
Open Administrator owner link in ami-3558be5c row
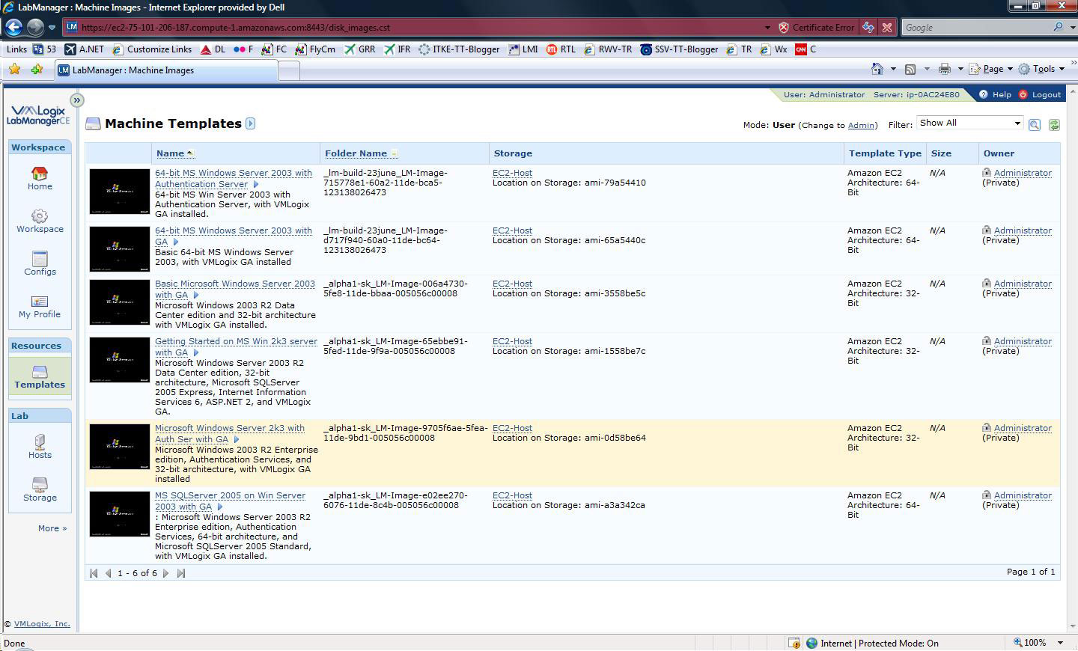1023,284
